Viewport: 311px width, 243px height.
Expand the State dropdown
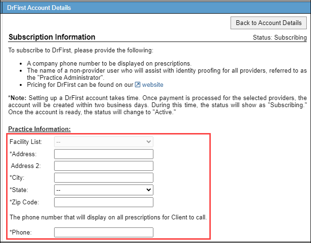click(x=104, y=190)
